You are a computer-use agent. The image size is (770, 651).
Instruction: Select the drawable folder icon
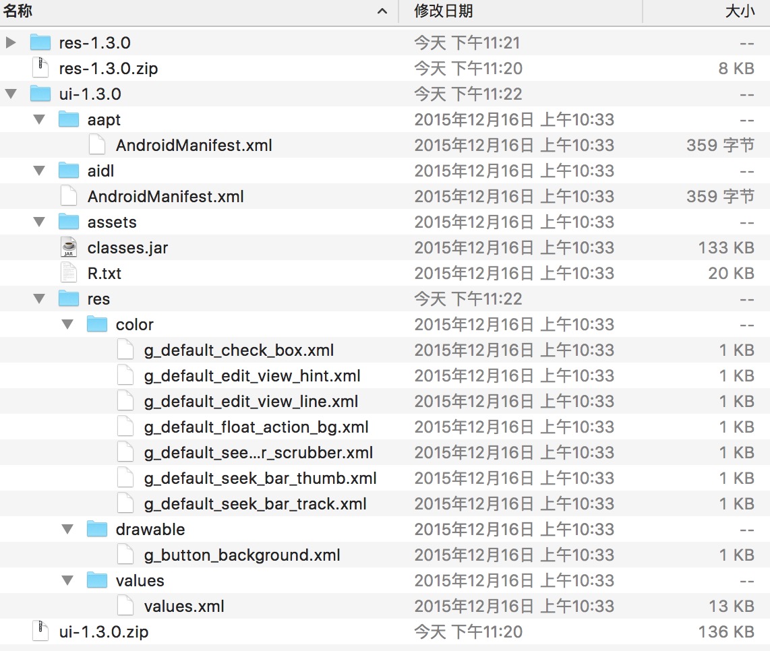click(x=97, y=529)
